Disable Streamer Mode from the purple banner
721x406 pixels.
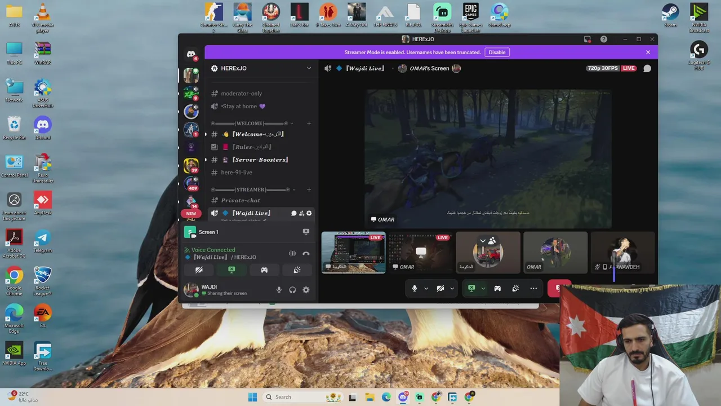tap(497, 52)
